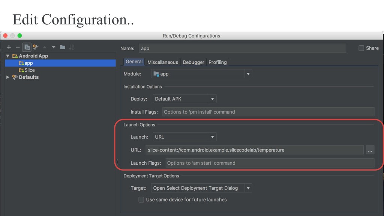Sort configurations alphabetically

(x=71, y=47)
